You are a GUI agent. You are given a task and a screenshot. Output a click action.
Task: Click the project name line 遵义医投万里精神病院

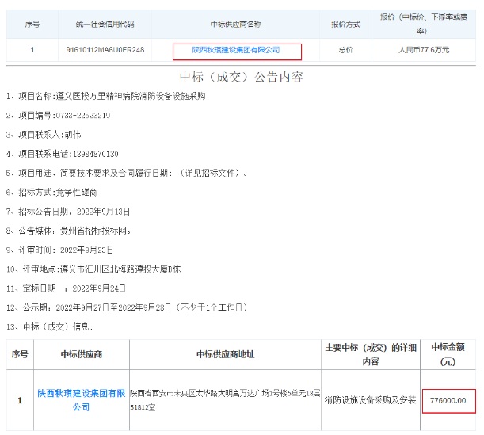pos(107,97)
